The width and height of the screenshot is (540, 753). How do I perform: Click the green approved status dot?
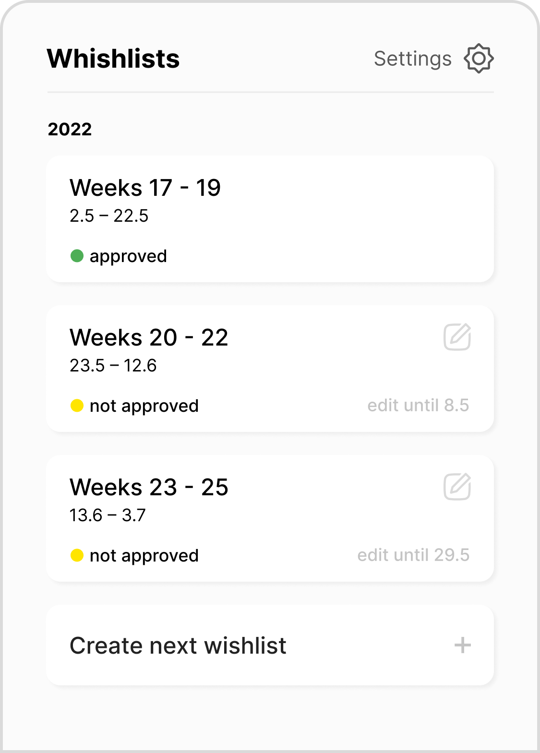click(x=77, y=256)
